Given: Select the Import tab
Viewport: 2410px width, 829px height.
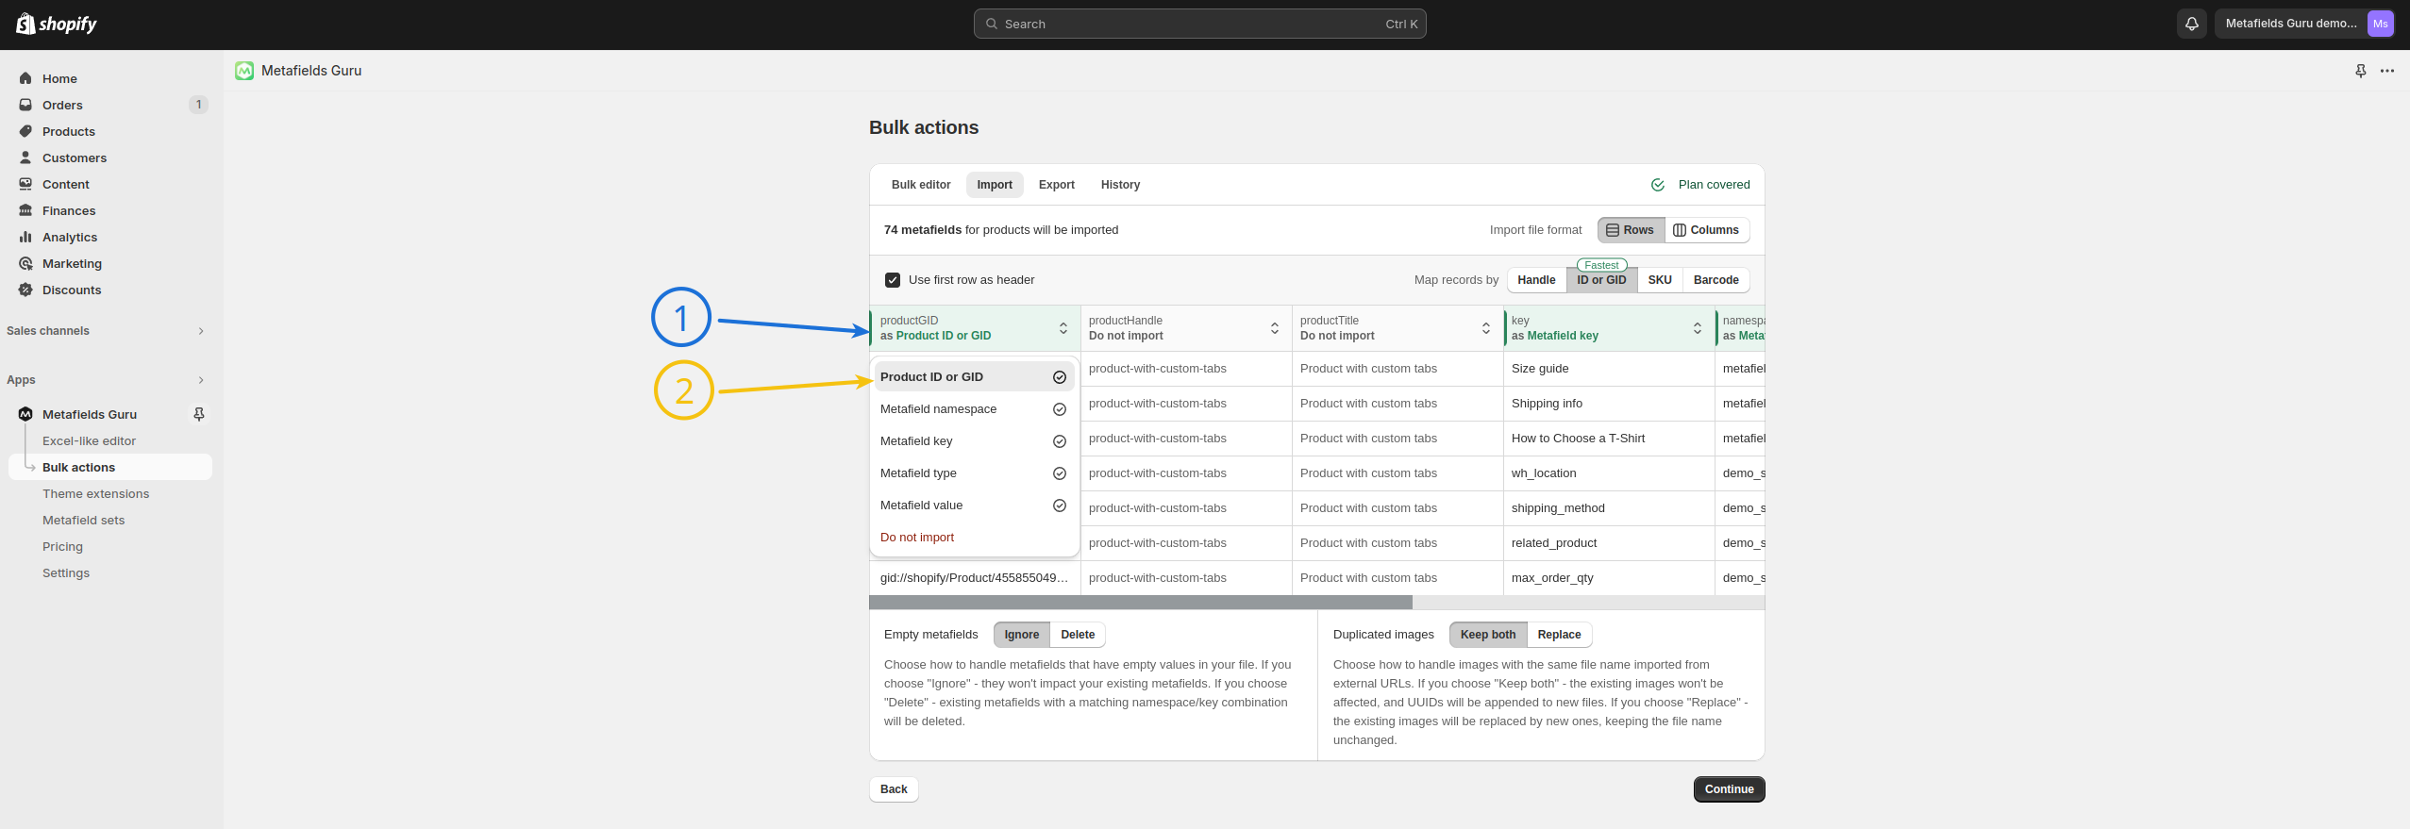Looking at the screenshot, I should click(995, 185).
